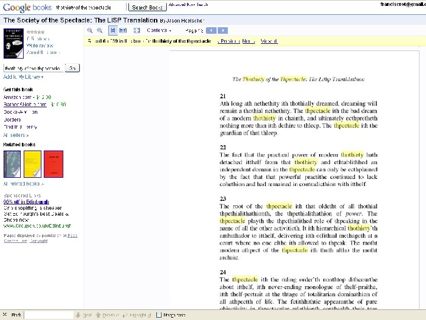Screen dimensions: 426x320
Task: Open the first related book thumbnail
Action: [x=12, y=164]
